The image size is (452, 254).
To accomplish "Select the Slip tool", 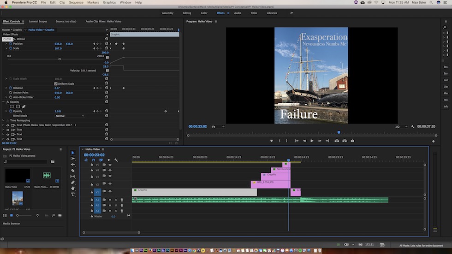I will 73,176.
